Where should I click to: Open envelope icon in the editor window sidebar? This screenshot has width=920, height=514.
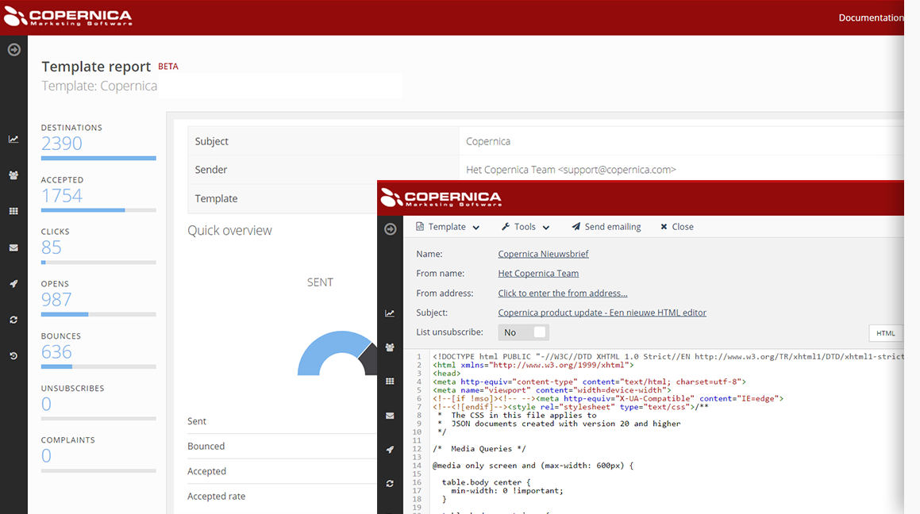coord(390,416)
